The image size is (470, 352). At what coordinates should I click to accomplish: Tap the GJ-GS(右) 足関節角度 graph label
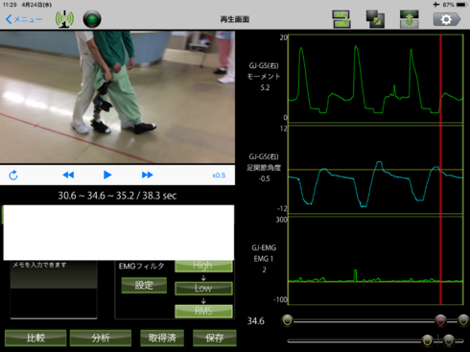pyautogui.click(x=264, y=168)
